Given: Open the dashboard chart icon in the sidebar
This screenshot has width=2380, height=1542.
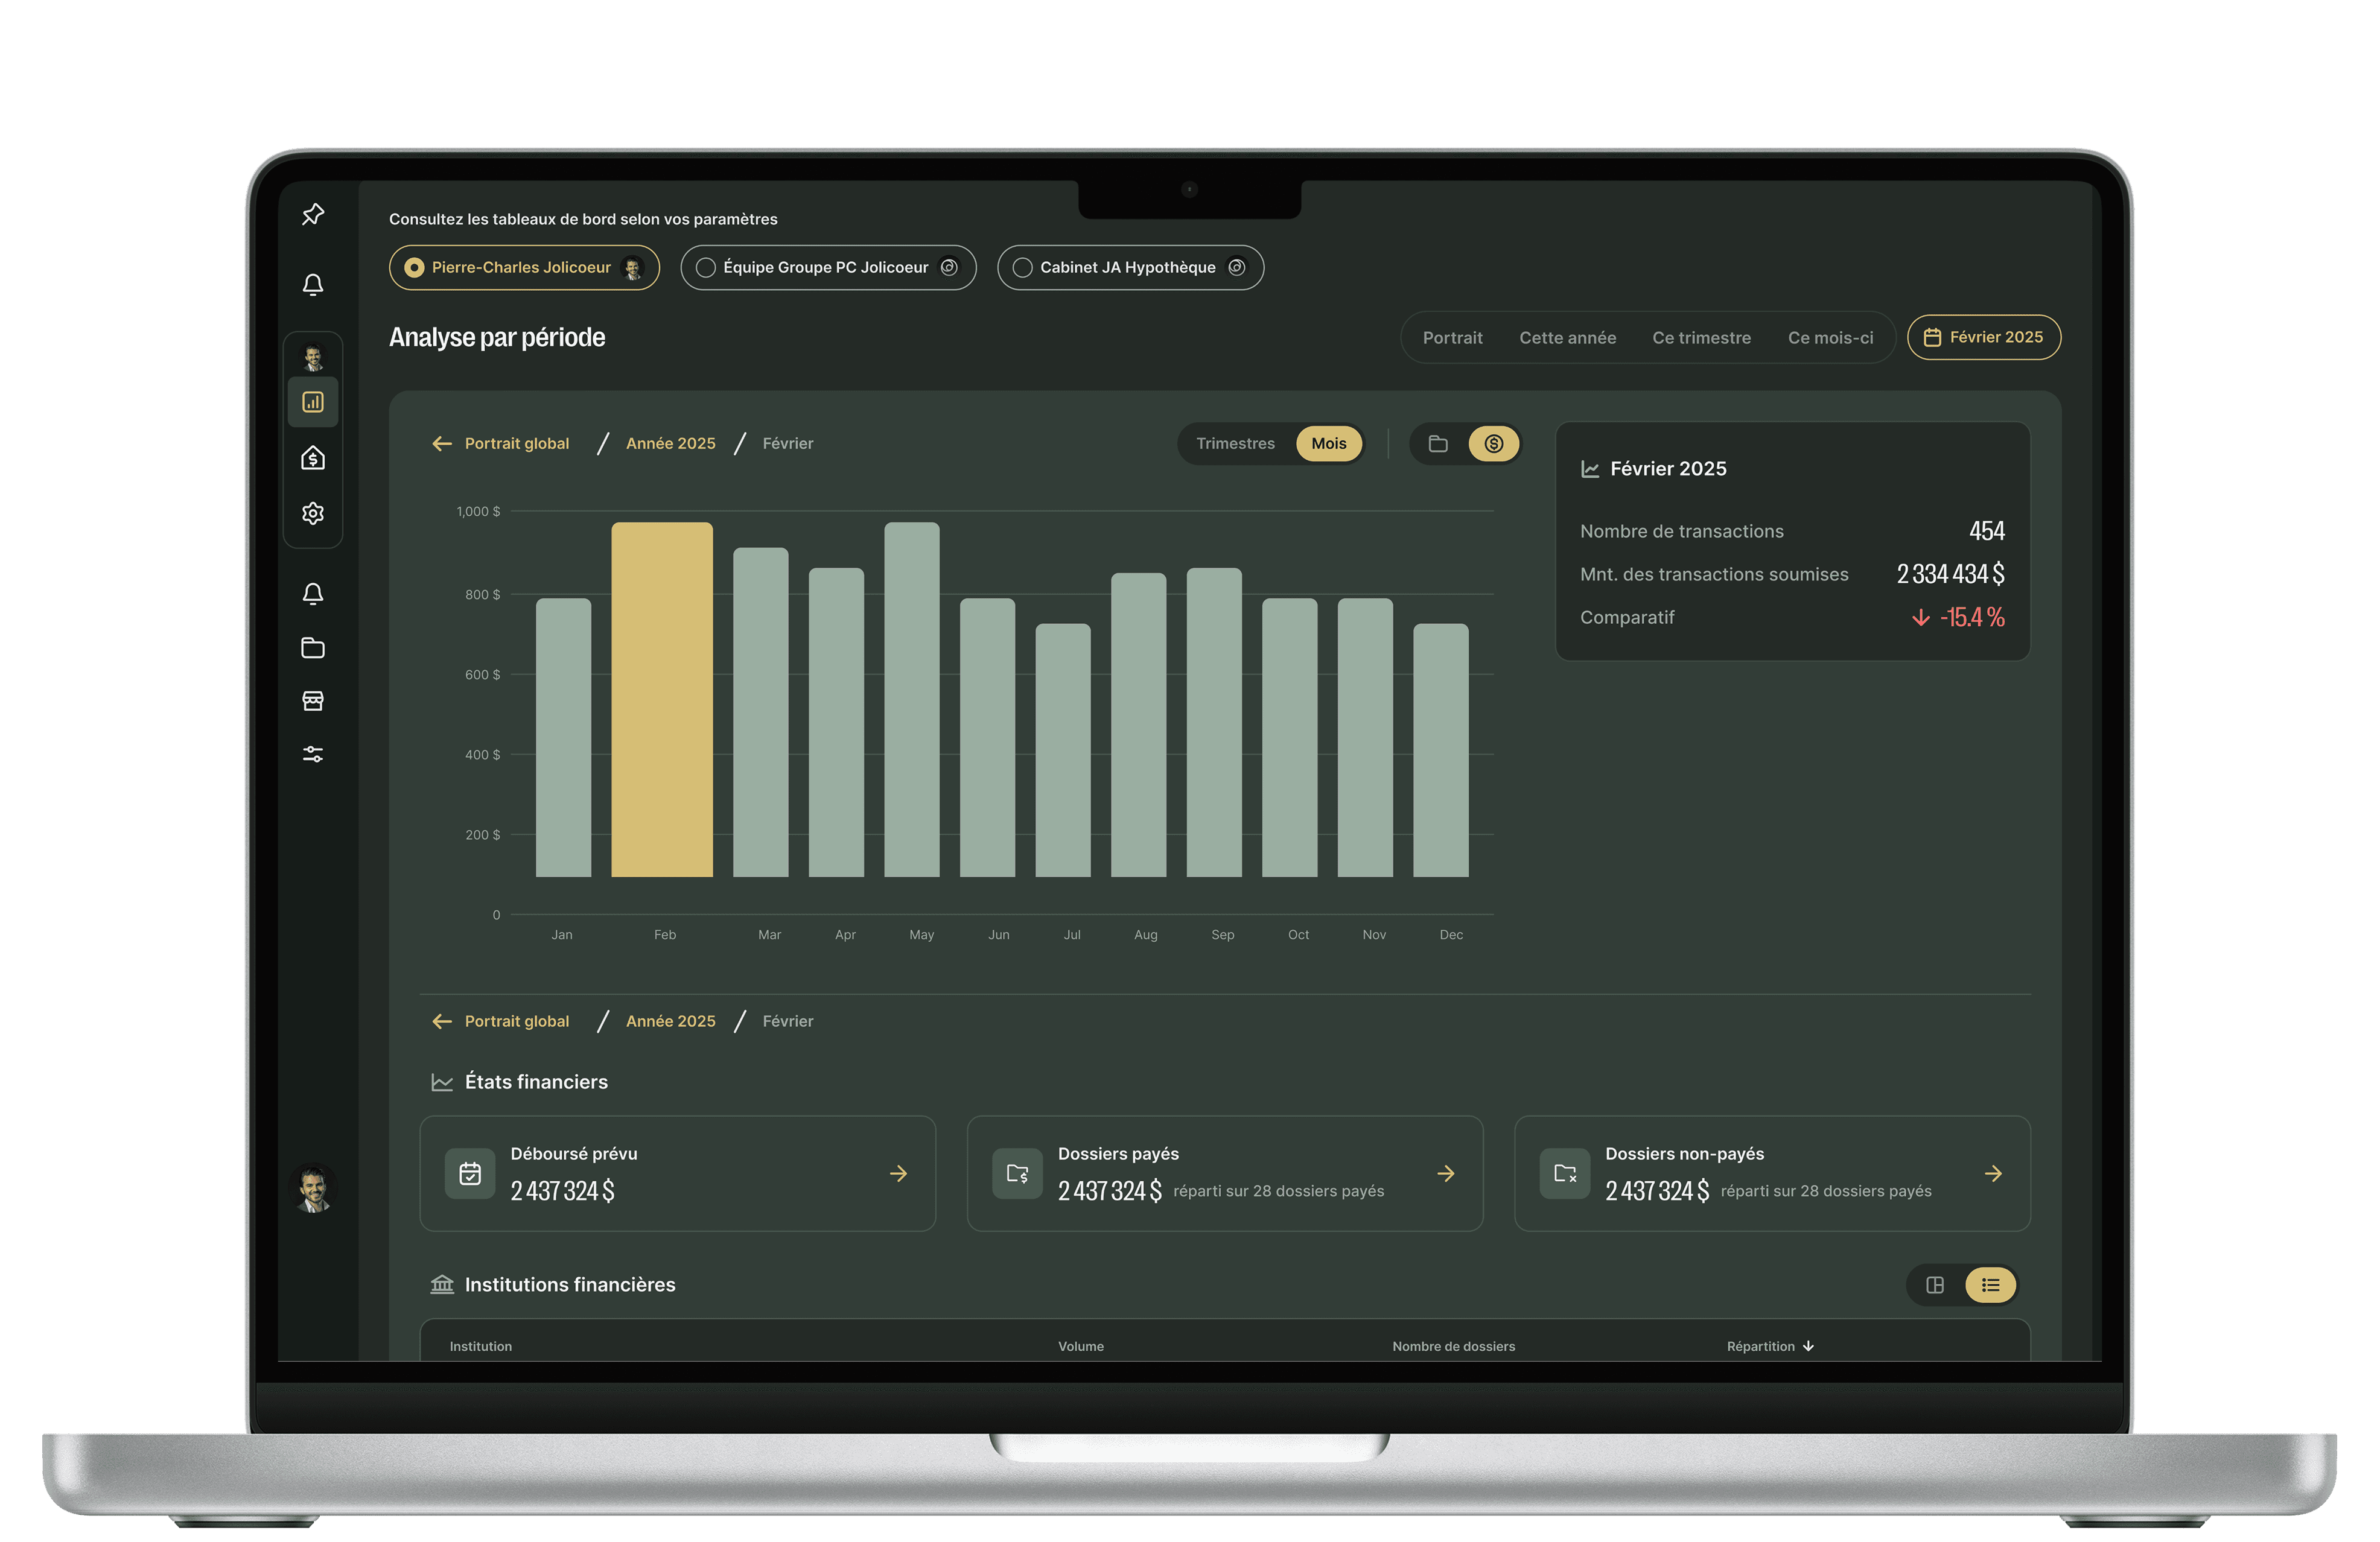Looking at the screenshot, I should tap(313, 402).
